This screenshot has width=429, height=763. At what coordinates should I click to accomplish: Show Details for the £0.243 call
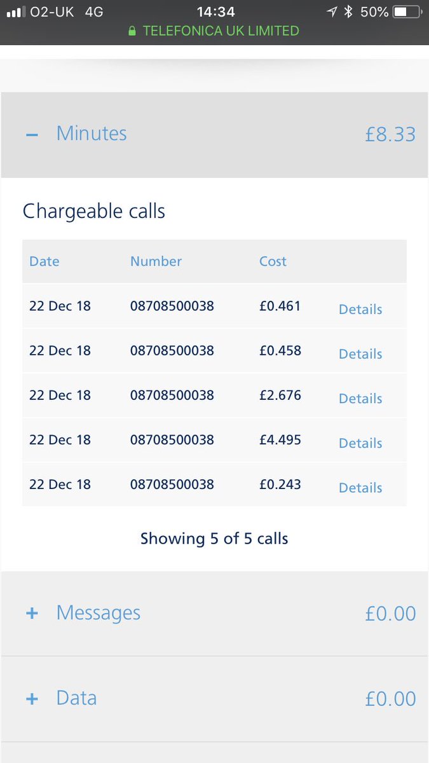click(360, 488)
